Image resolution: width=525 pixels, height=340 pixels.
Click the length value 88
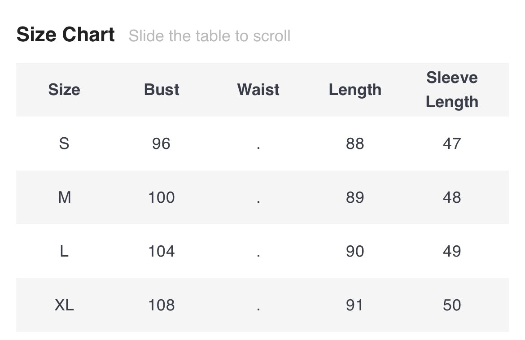(x=355, y=144)
